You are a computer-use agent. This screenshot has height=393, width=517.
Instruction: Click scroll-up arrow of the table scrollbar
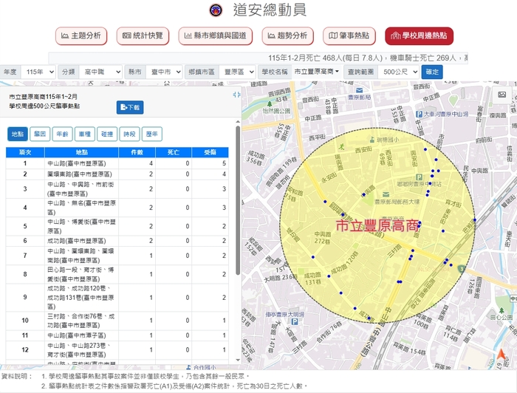(x=238, y=122)
